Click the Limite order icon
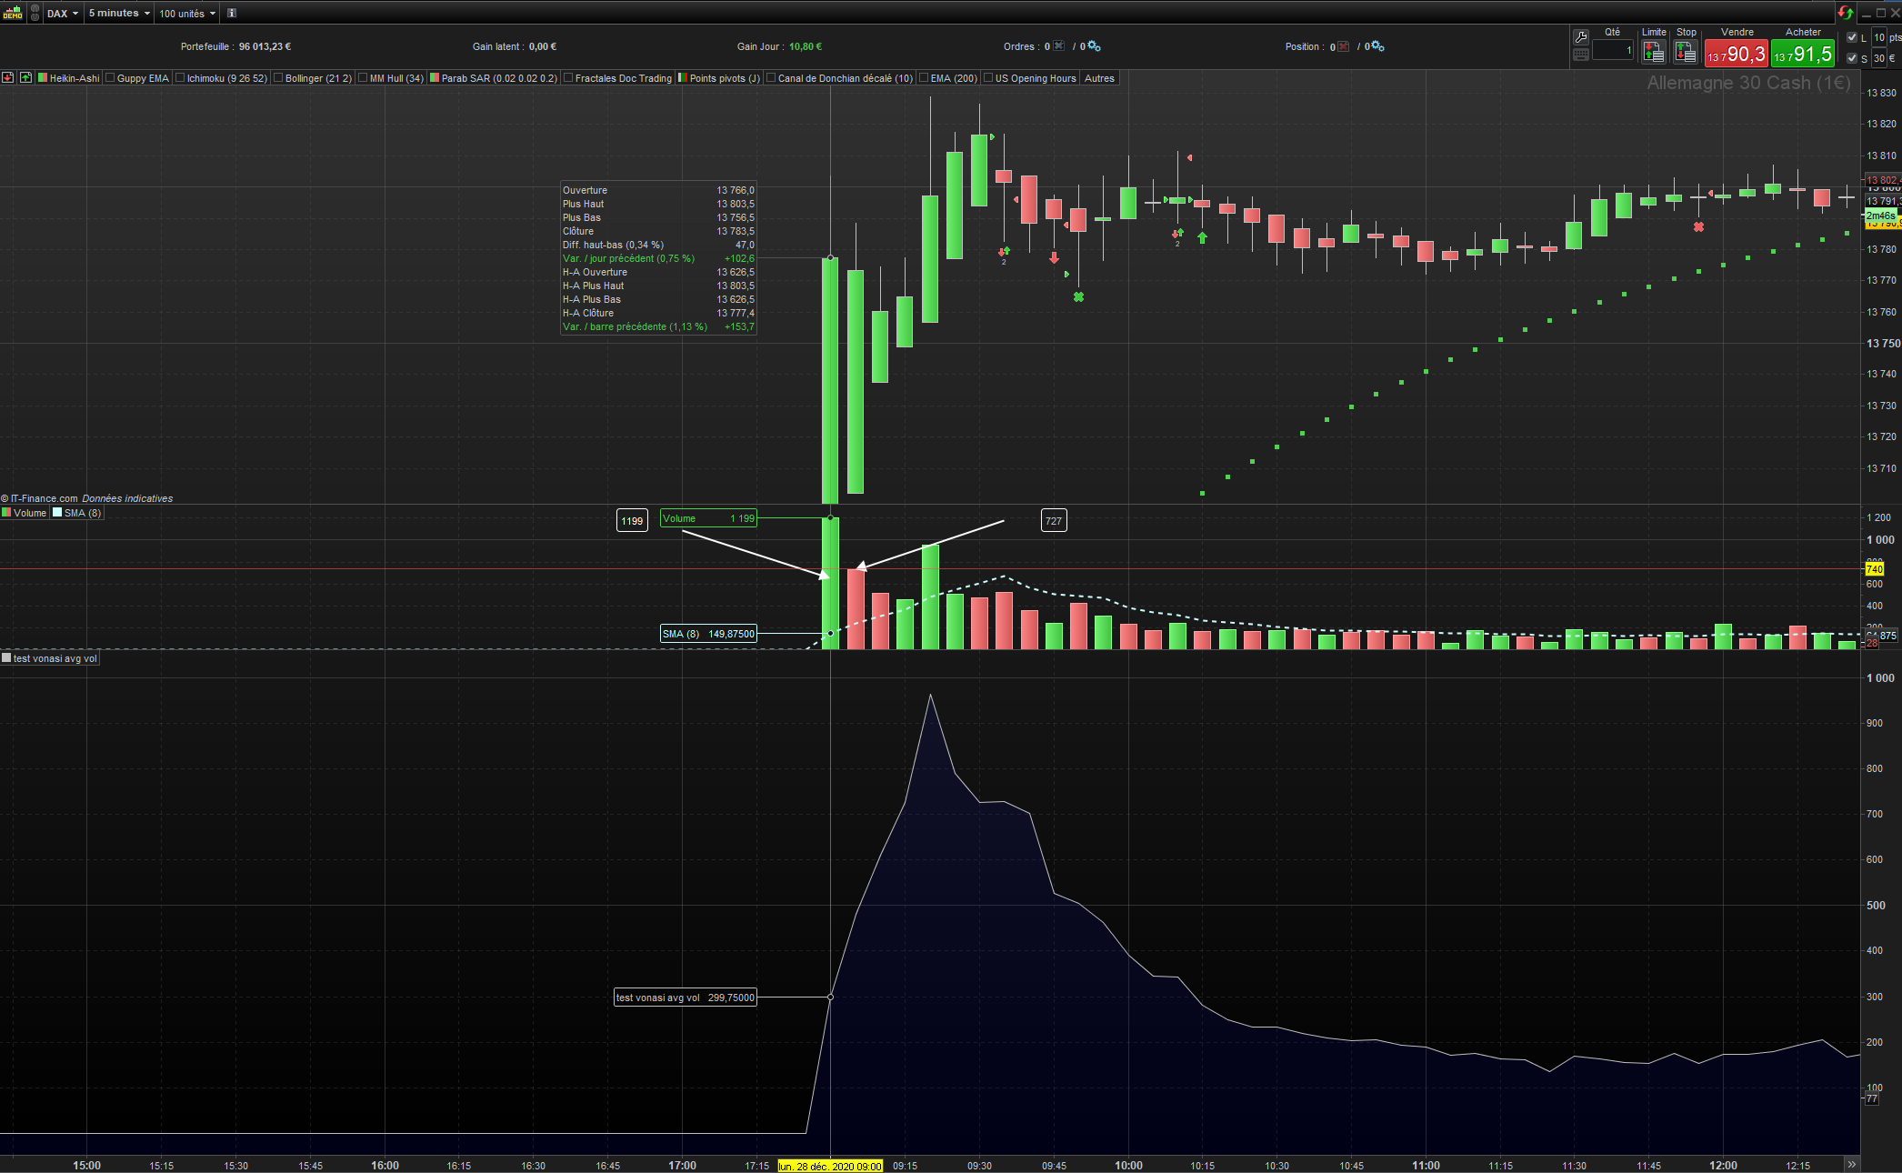 [x=1654, y=54]
